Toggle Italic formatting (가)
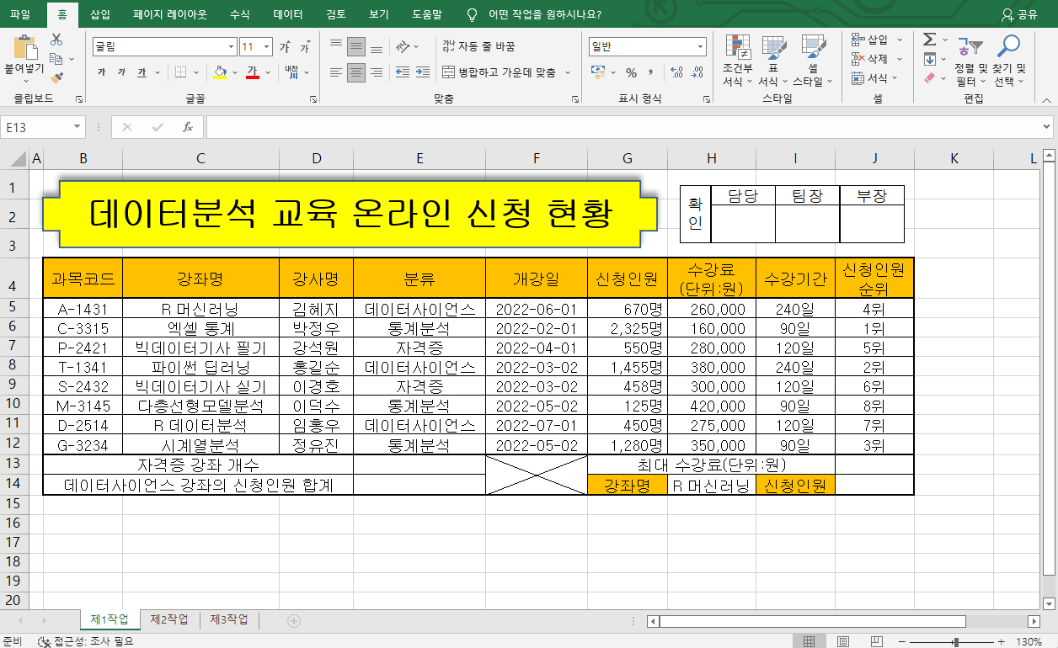 coord(122,72)
